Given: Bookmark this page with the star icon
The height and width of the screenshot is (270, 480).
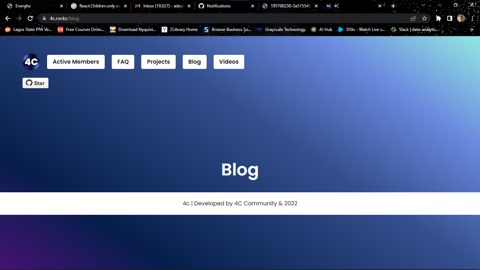Looking at the screenshot, I should 424,18.
